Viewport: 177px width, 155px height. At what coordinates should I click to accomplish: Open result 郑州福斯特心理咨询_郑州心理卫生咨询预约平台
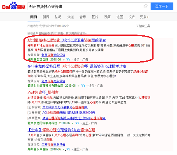pyautogui.click(x=67, y=40)
